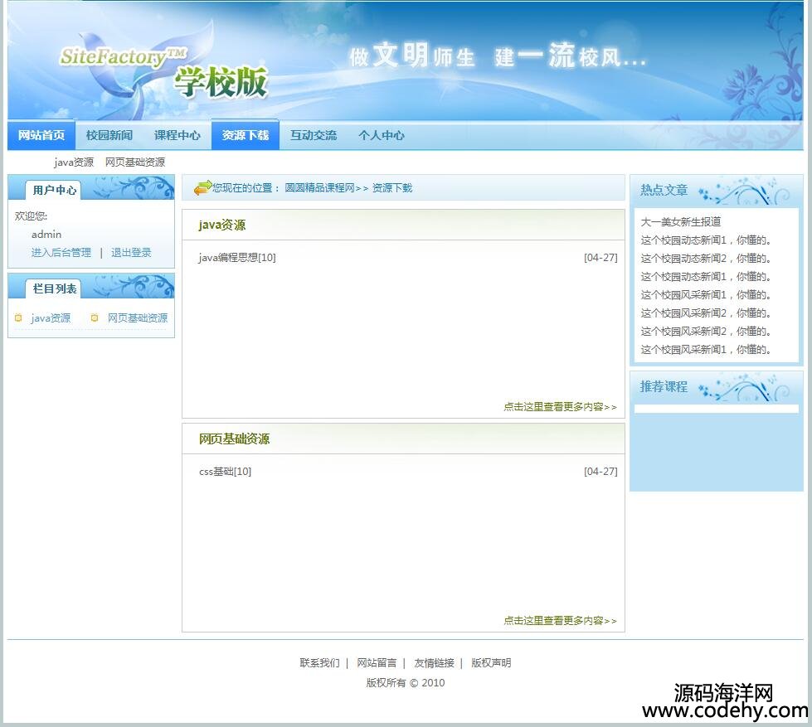
Task: View more content under 网页基础资源 section
Action: pyautogui.click(x=560, y=621)
